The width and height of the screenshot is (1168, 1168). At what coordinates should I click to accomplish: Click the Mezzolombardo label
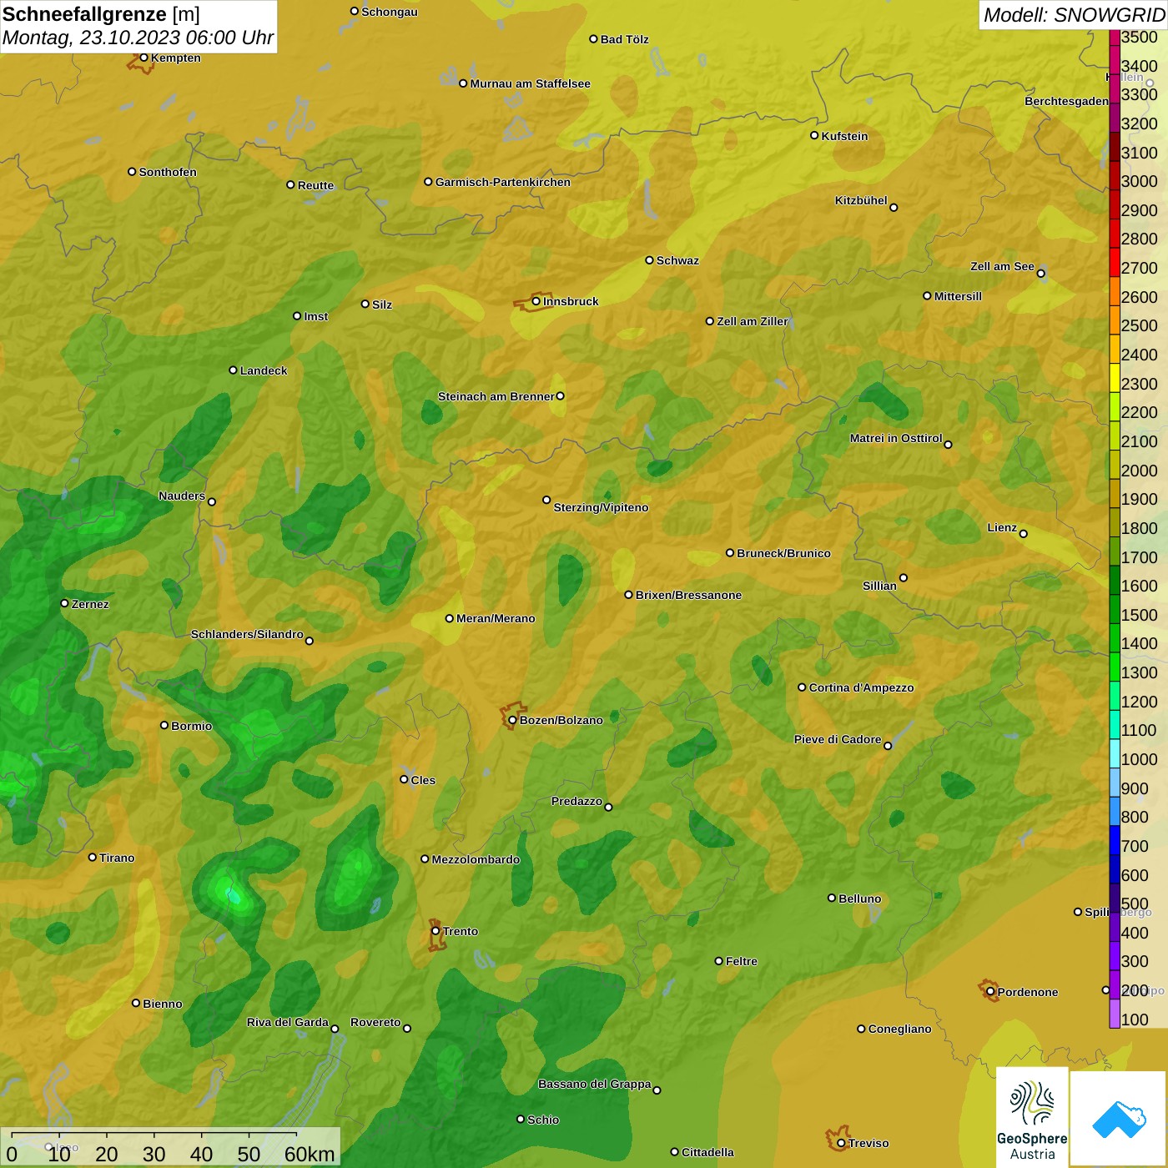(476, 859)
